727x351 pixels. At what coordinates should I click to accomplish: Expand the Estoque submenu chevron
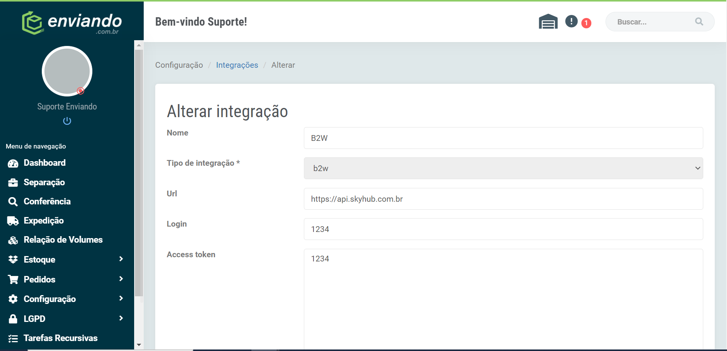tap(121, 259)
